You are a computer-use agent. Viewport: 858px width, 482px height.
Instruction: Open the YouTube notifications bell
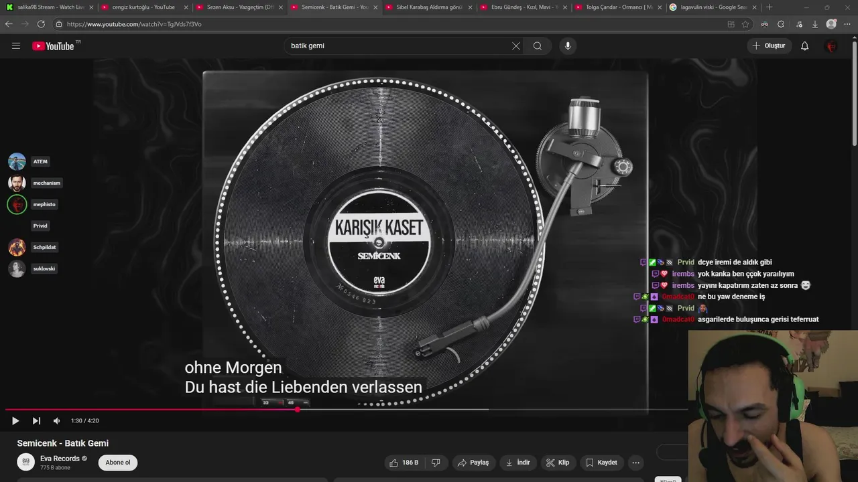click(x=805, y=46)
